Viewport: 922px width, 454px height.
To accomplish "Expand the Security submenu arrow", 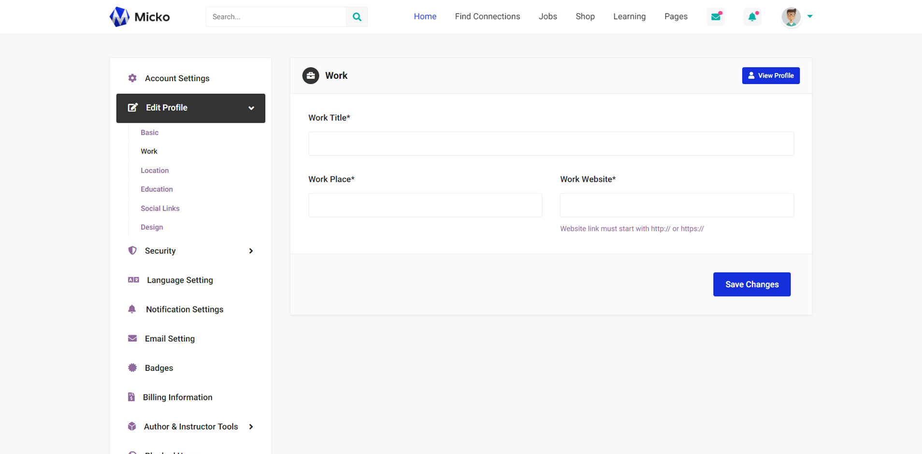I will [251, 251].
